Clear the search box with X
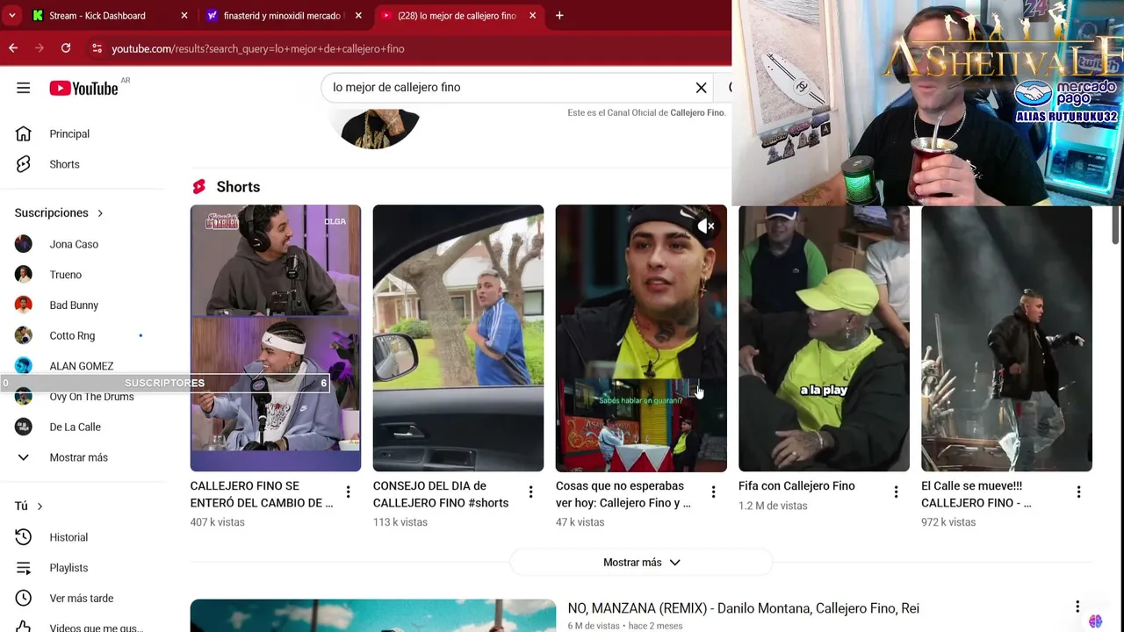 [x=701, y=88]
